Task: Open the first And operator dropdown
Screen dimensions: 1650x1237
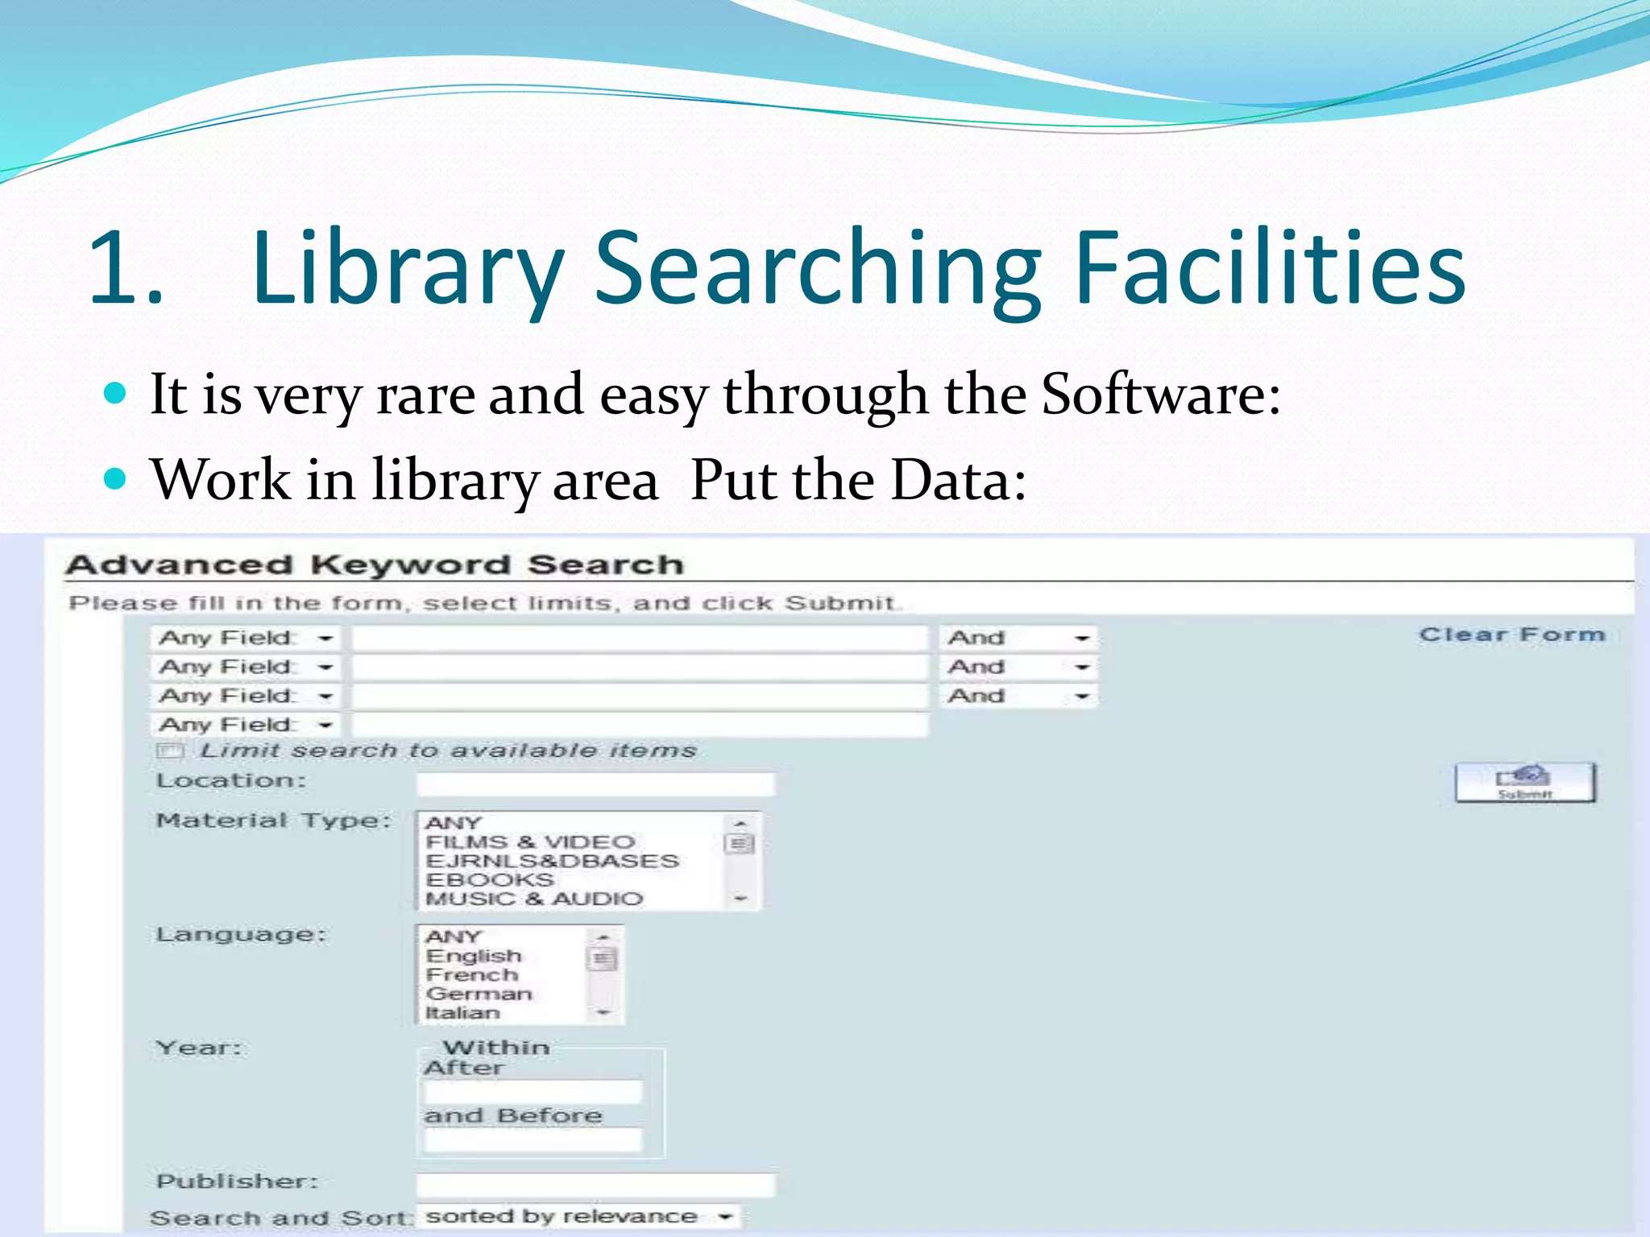Action: (x=1019, y=638)
